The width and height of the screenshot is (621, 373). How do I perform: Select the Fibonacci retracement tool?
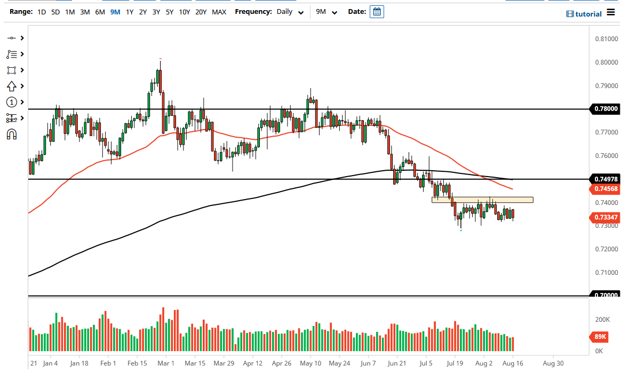[12, 54]
